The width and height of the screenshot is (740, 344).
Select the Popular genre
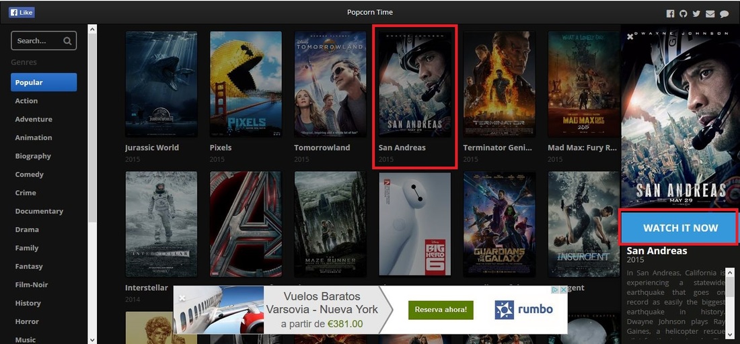coord(44,83)
